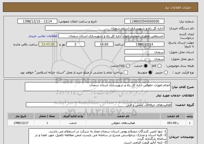Click the countdown timer 22:45:06
Screen dimensions: 204x144
pyautogui.click(x=48, y=44)
